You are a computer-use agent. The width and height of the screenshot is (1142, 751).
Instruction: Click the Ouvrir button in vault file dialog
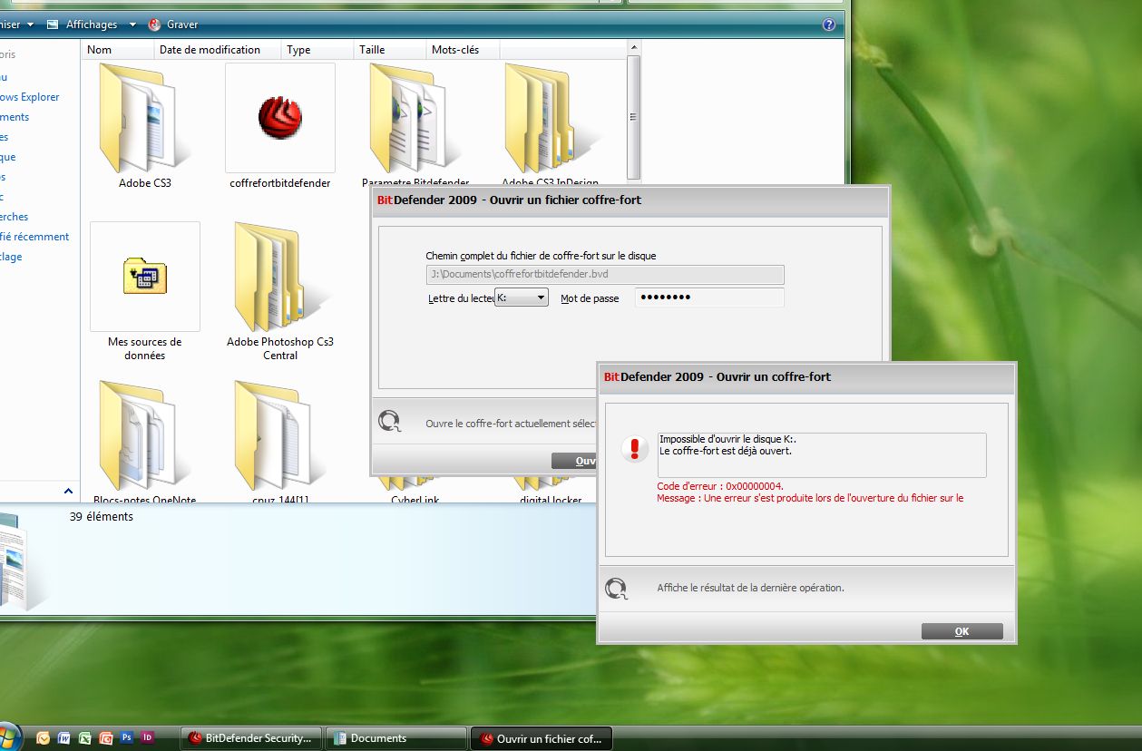pos(573,461)
